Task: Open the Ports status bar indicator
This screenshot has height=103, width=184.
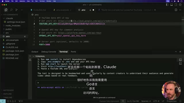Action: click(x=20, y=101)
